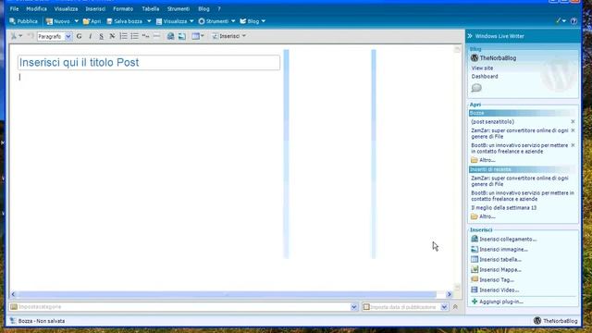Click the help question mark icon
The height and width of the screenshot is (333, 592).
573,21
